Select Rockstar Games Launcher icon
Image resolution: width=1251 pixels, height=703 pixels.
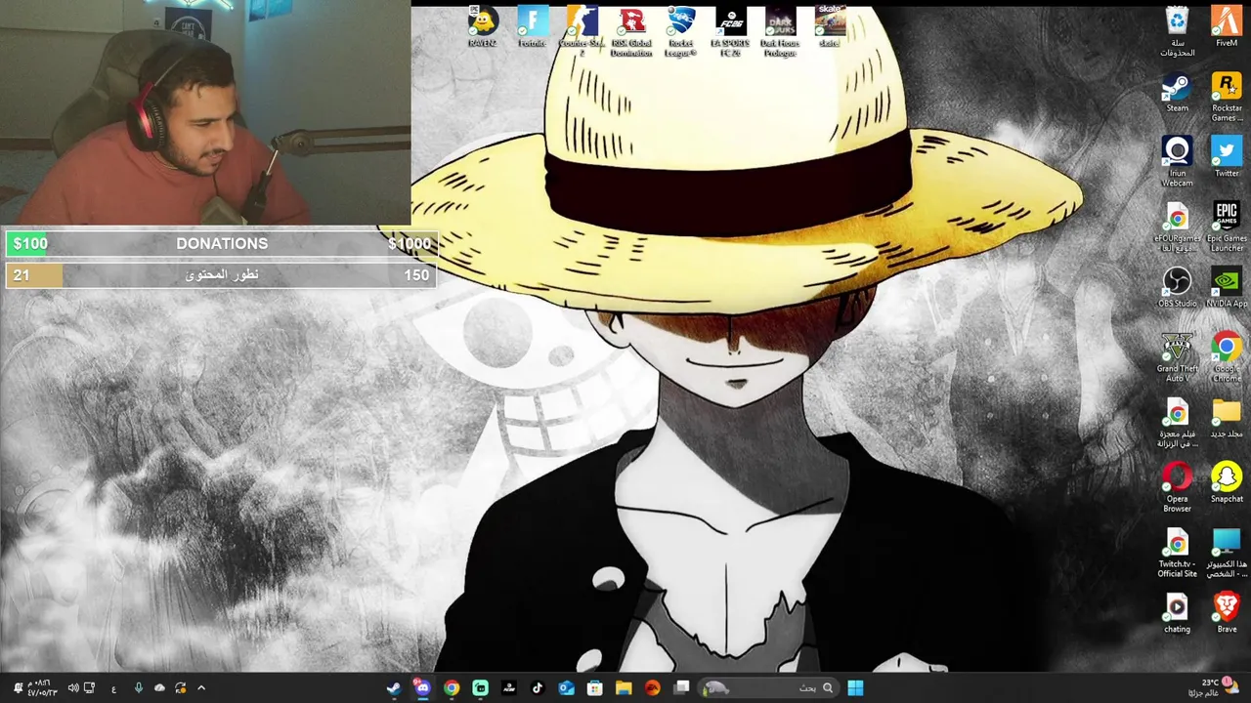(x=1227, y=97)
